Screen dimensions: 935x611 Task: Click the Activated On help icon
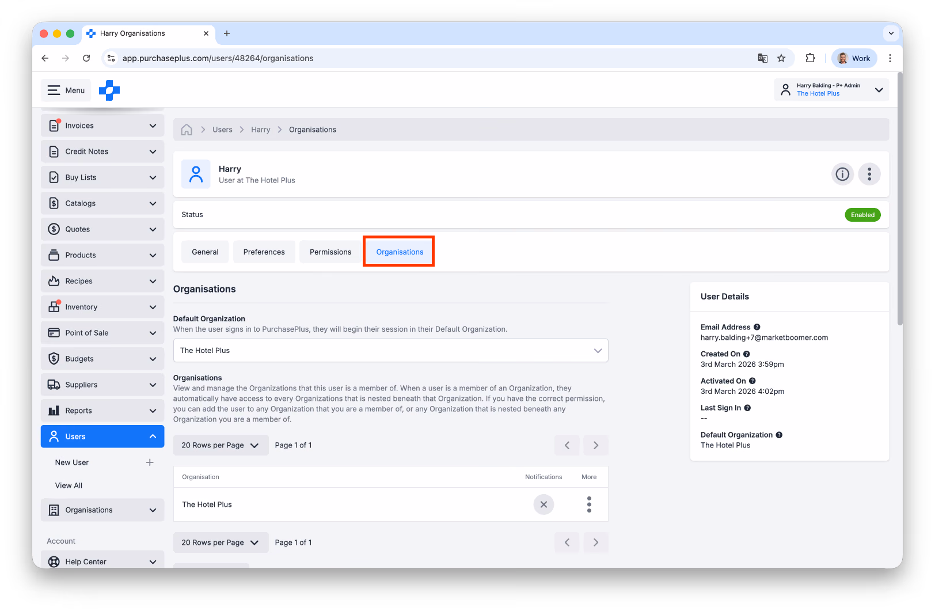752,381
